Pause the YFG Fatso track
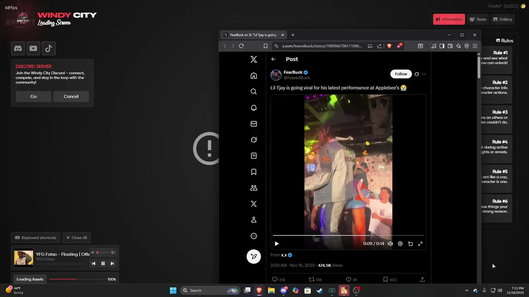The height and width of the screenshot is (297, 529). tap(103, 263)
